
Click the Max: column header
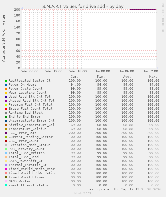point(153,77)
